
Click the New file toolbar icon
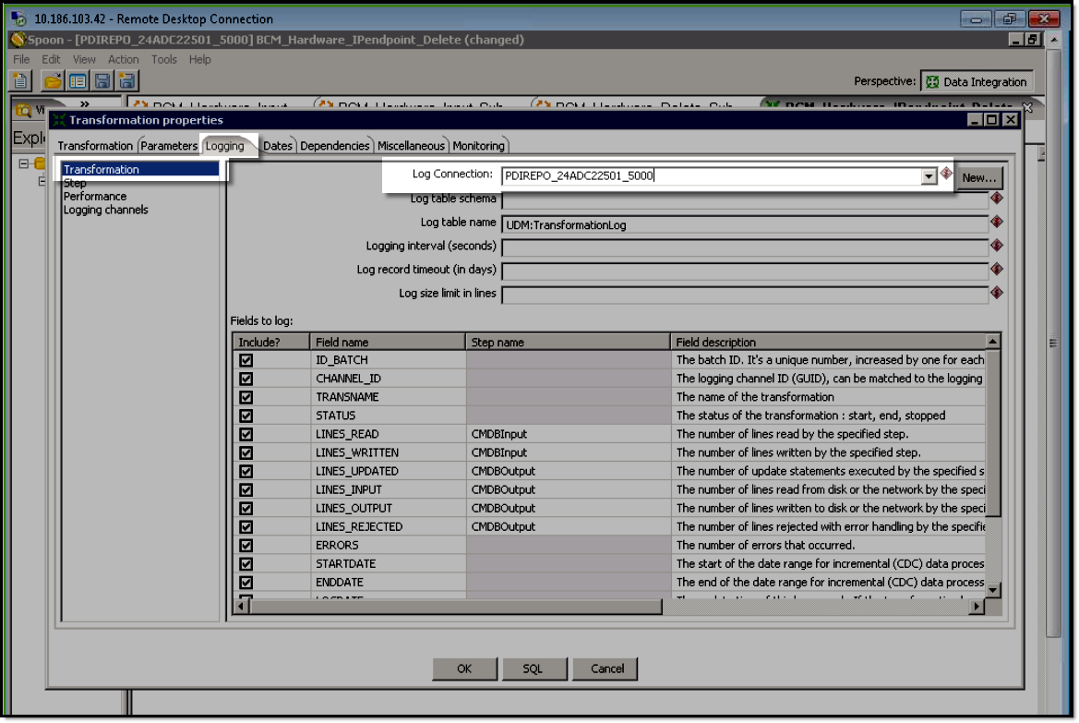coord(20,81)
